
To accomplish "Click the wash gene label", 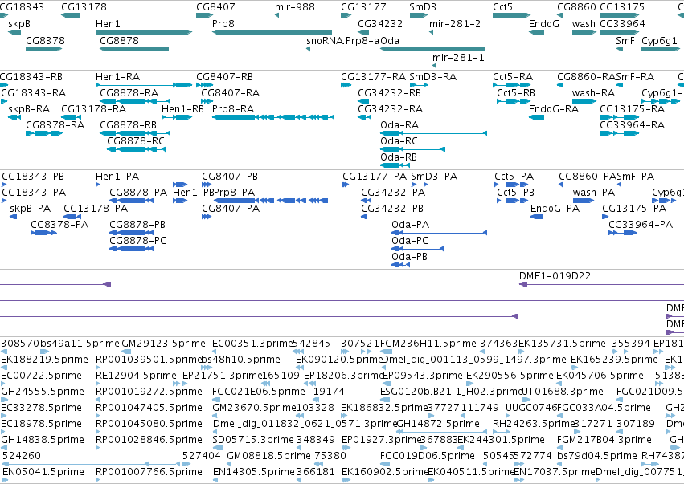I will (584, 23).
